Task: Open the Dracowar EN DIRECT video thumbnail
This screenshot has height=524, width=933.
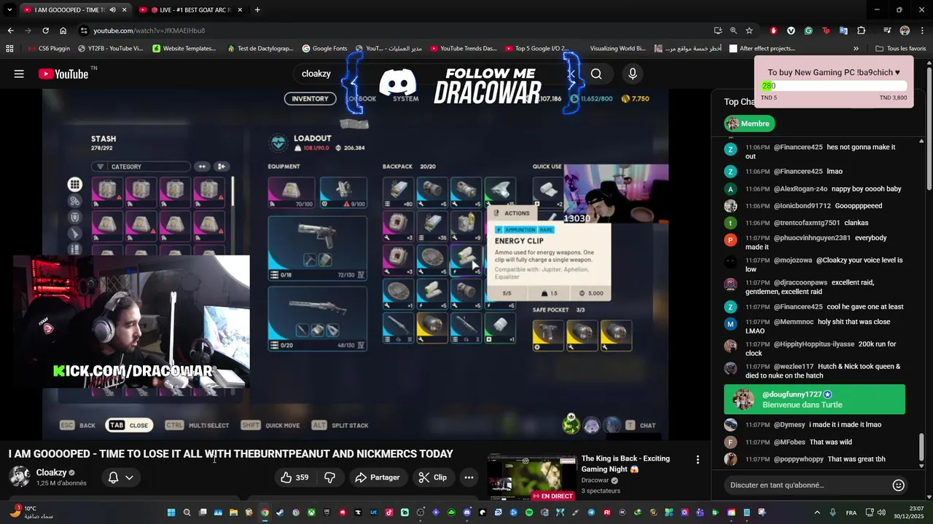Action: pos(532,477)
